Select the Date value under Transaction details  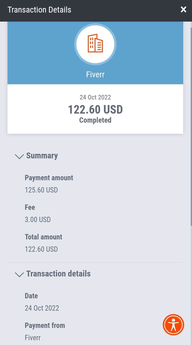click(42, 308)
